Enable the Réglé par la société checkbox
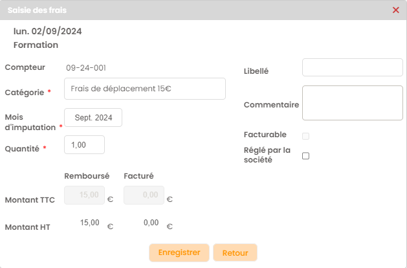 tap(306, 155)
